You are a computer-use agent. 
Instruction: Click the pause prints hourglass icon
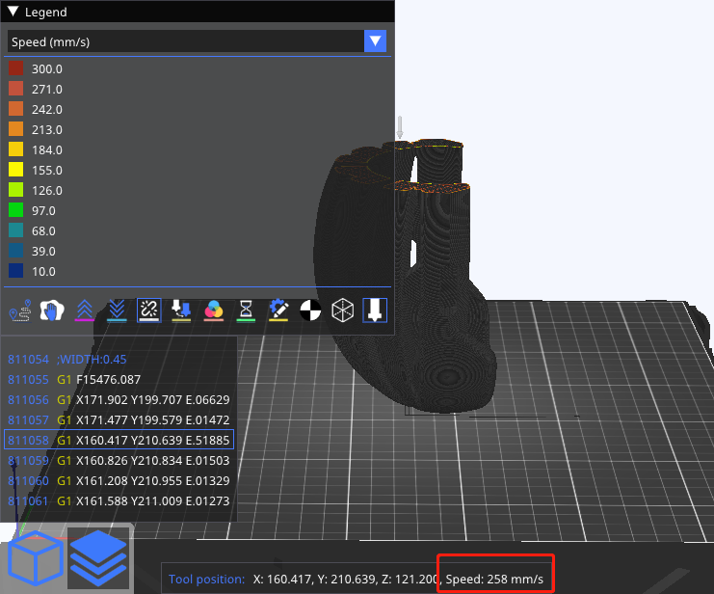(x=247, y=310)
